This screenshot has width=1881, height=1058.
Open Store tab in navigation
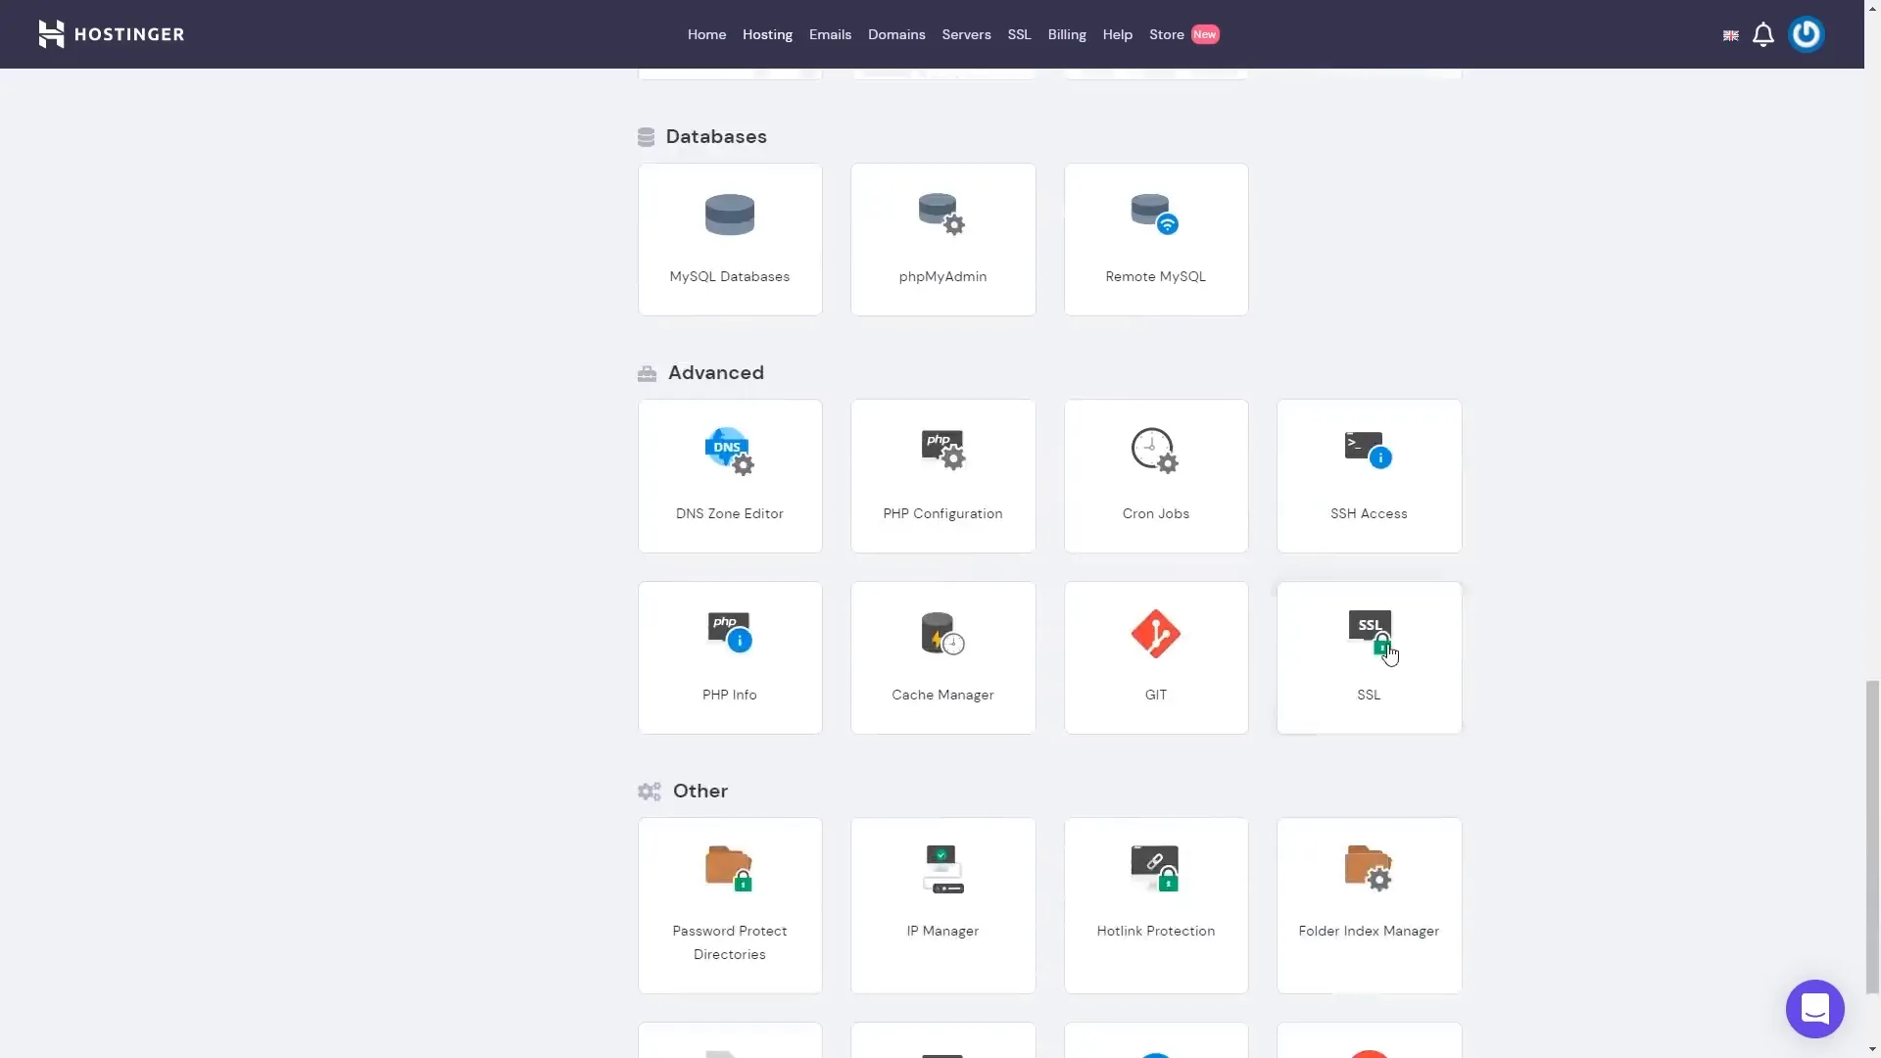tap(1167, 33)
